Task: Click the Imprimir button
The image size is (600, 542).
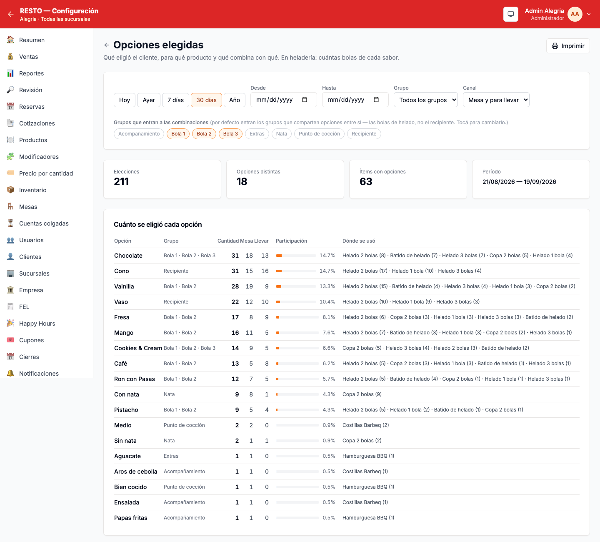Action: (568, 46)
